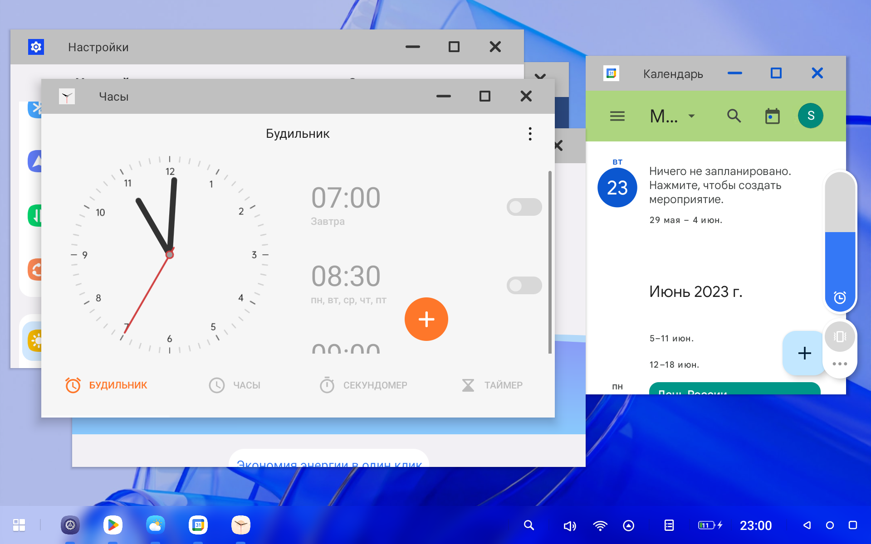Enable the 07:00 alarm
The image size is (871, 544).
tap(524, 207)
